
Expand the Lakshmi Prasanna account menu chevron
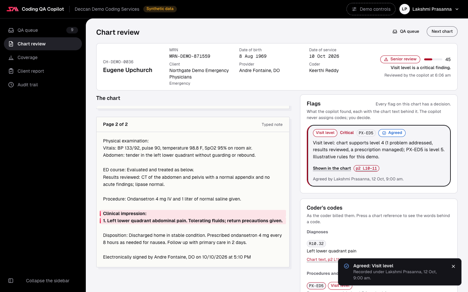pyautogui.click(x=457, y=9)
